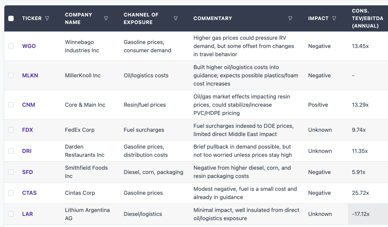Click the DRI ticker link
Image resolution: width=388 pixels, height=227 pixels.
point(27,151)
